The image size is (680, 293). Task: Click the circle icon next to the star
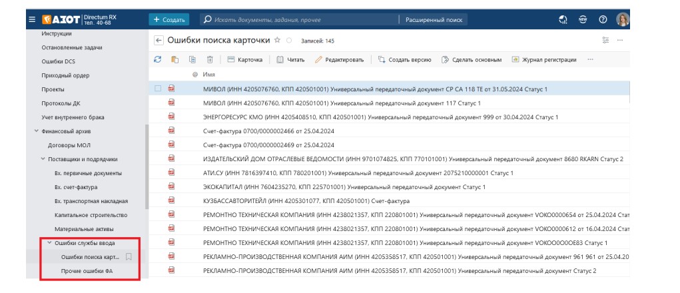coord(289,41)
